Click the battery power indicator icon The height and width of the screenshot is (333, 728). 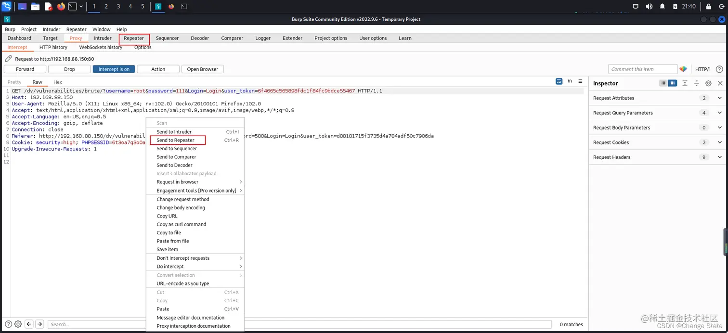pyautogui.click(x=675, y=6)
